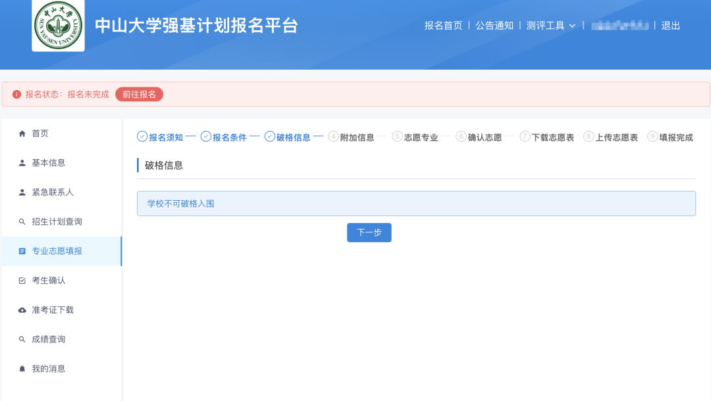Switch to the 报名首页 menu item

pyautogui.click(x=442, y=26)
